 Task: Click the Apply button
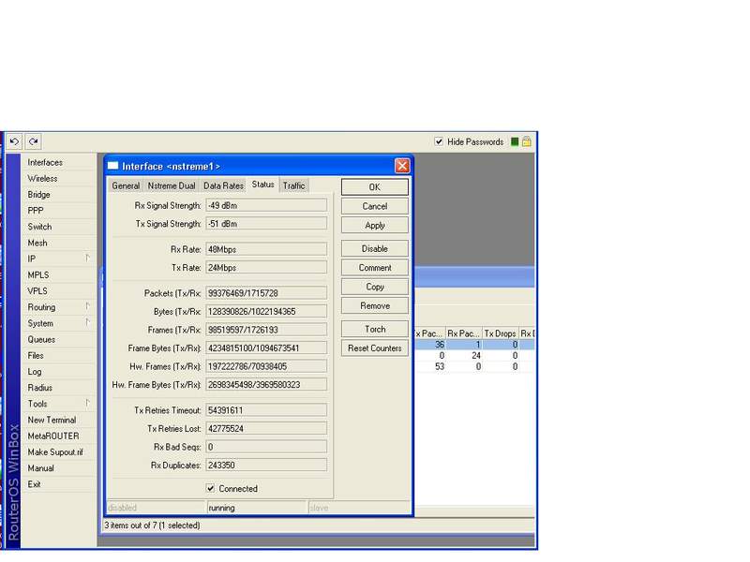374,225
